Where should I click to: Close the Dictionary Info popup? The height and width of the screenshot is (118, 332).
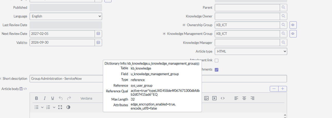click(x=198, y=64)
